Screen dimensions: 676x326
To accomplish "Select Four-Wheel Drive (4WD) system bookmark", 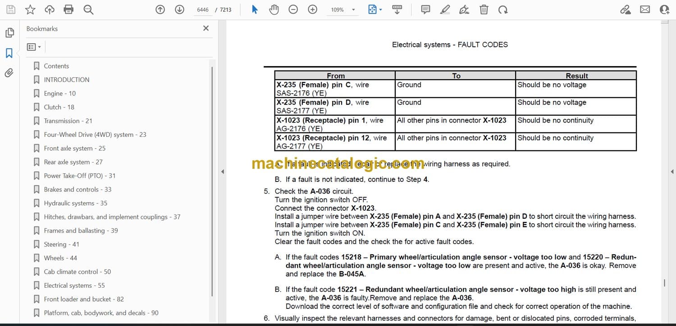I will 95,135.
